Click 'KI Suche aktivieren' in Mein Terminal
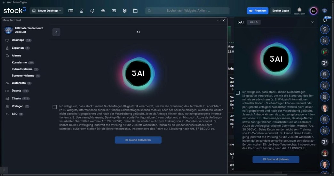The image size is (334, 176). pos(138,140)
